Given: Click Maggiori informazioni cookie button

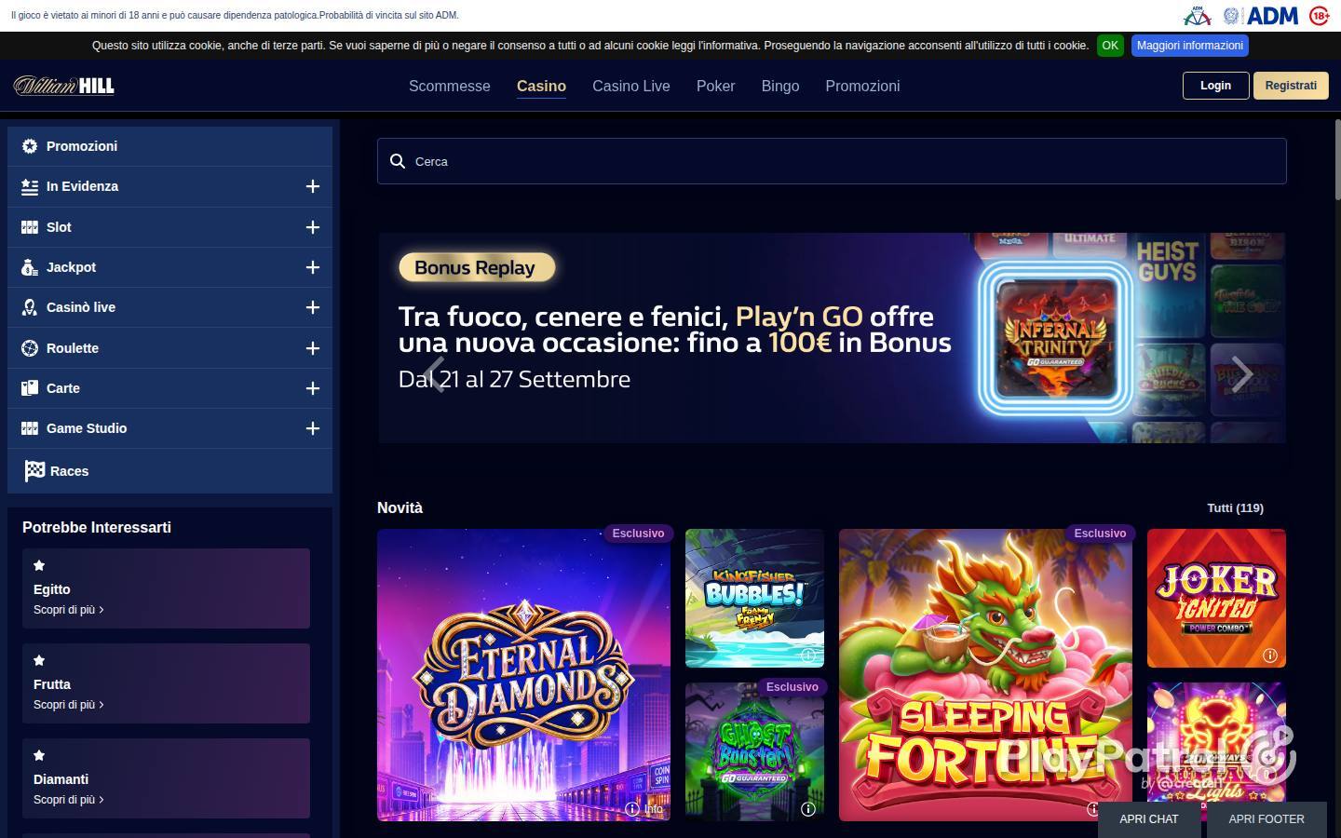Looking at the screenshot, I should 1190,46.
